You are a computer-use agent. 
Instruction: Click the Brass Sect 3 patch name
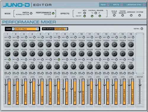[50, 97]
